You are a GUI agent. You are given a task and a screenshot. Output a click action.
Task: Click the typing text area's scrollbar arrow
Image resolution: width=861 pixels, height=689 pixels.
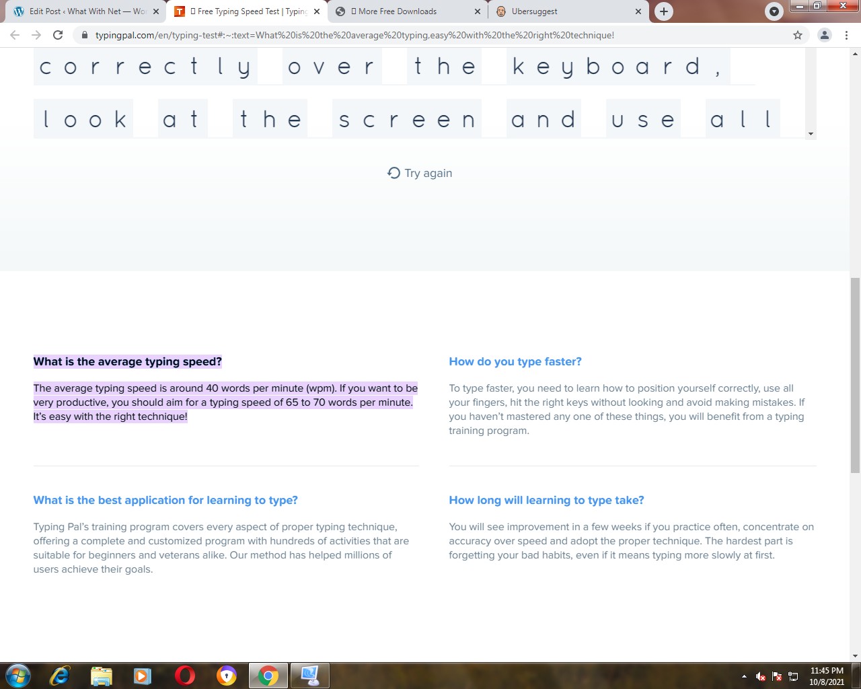(811, 133)
